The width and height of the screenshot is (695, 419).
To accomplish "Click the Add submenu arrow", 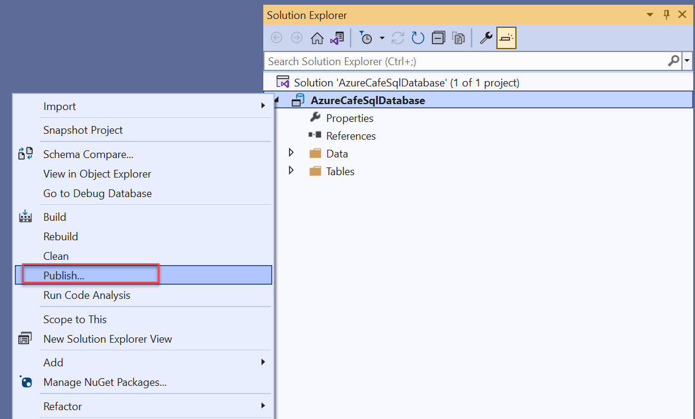I will [x=263, y=362].
